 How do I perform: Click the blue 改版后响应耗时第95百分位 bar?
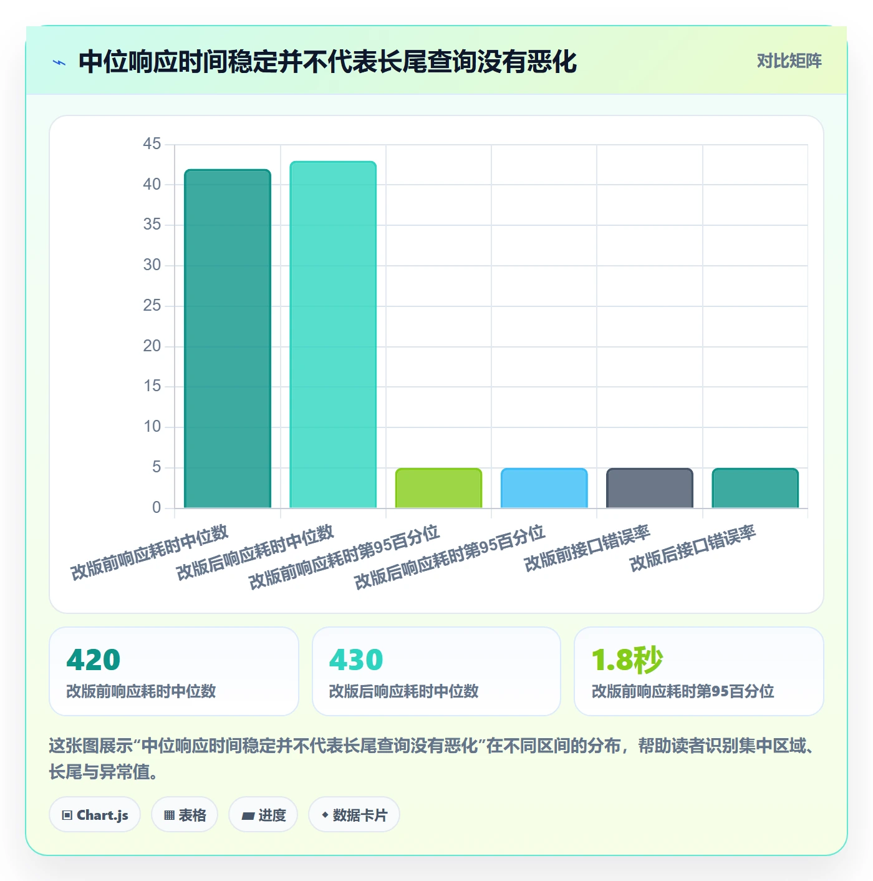coord(544,488)
